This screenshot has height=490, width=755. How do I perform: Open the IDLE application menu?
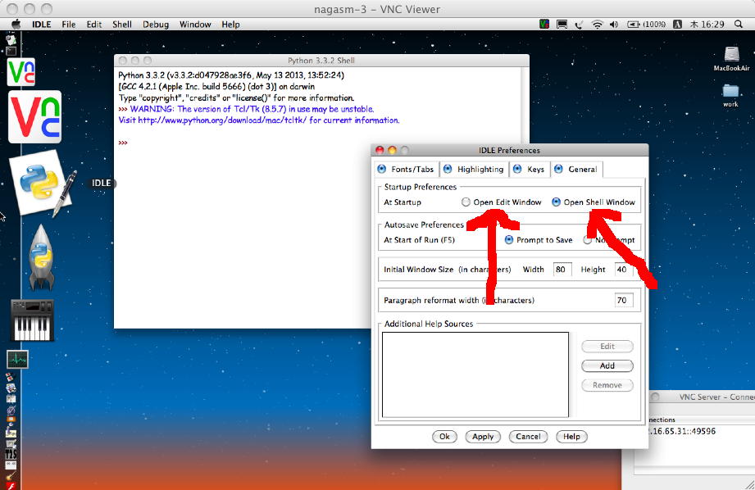pyautogui.click(x=42, y=24)
